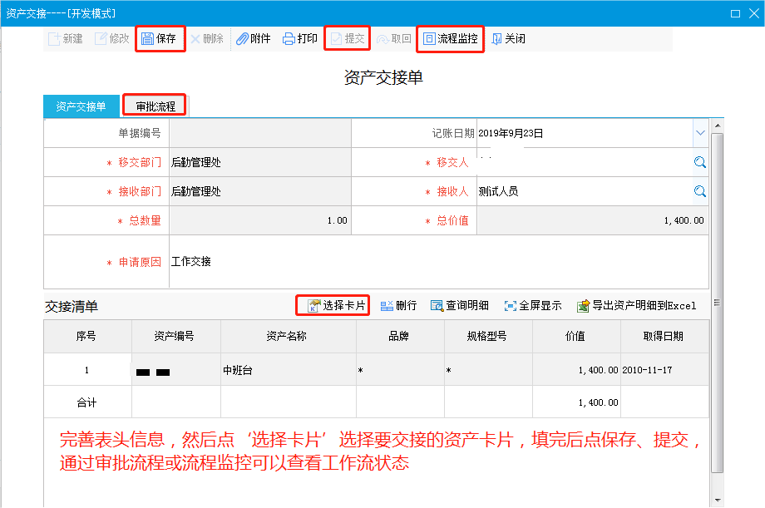Open 流程监控 workflow monitor
Viewport: 765px width, 508px height.
click(x=450, y=39)
